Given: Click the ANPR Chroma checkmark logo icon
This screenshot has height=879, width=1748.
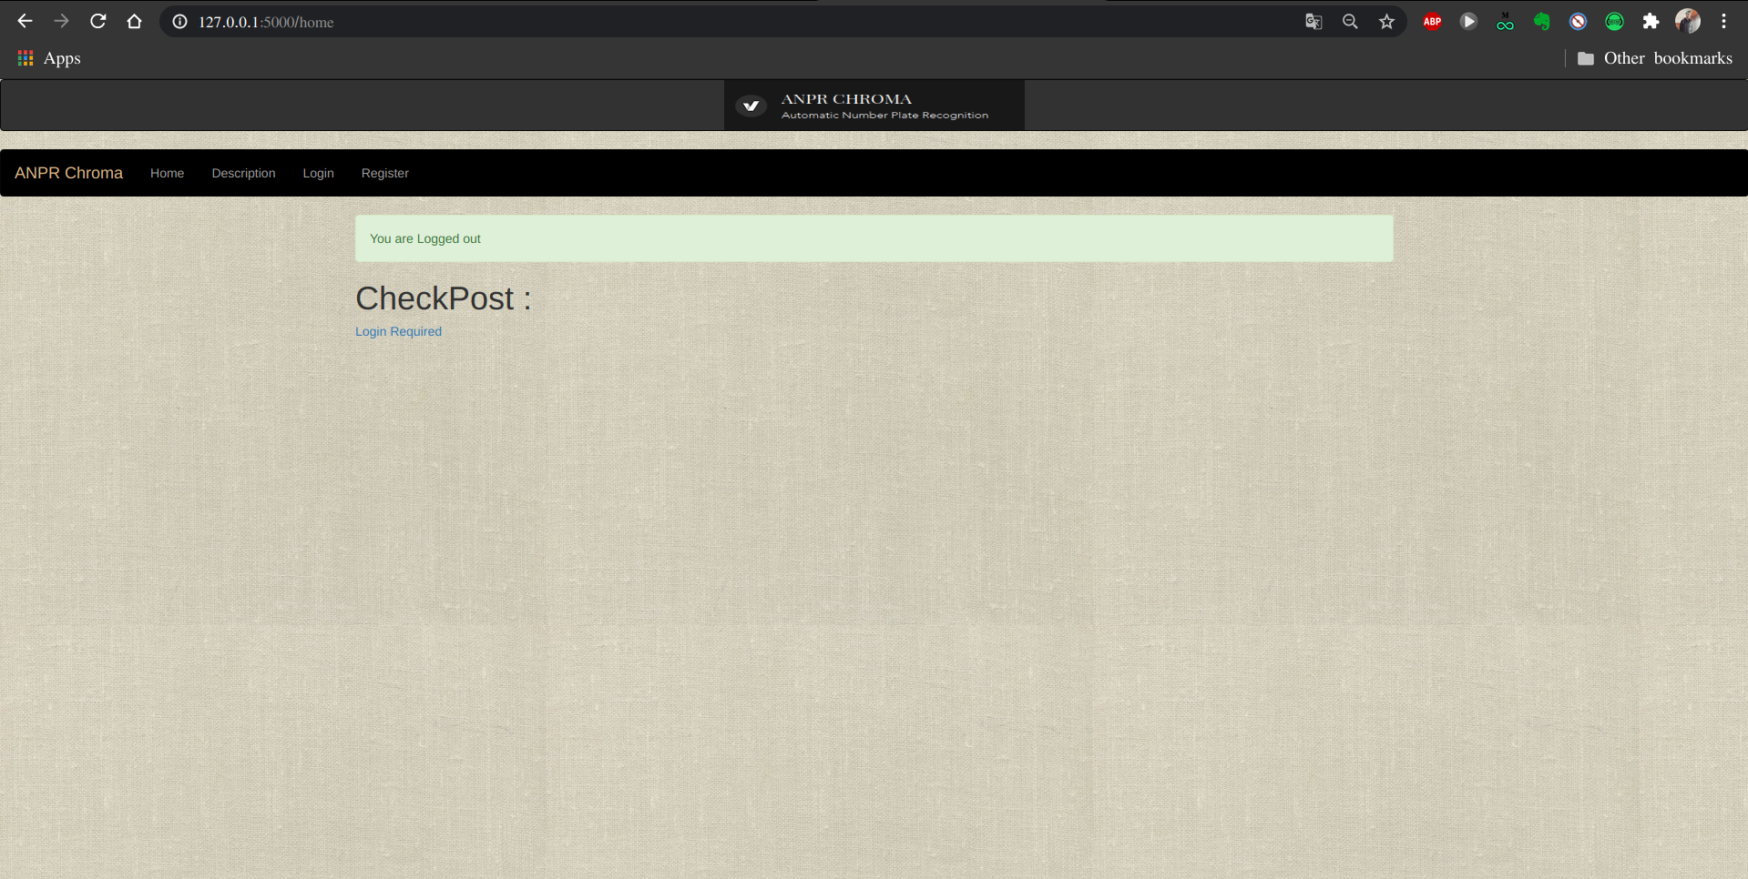Looking at the screenshot, I should coord(751,106).
